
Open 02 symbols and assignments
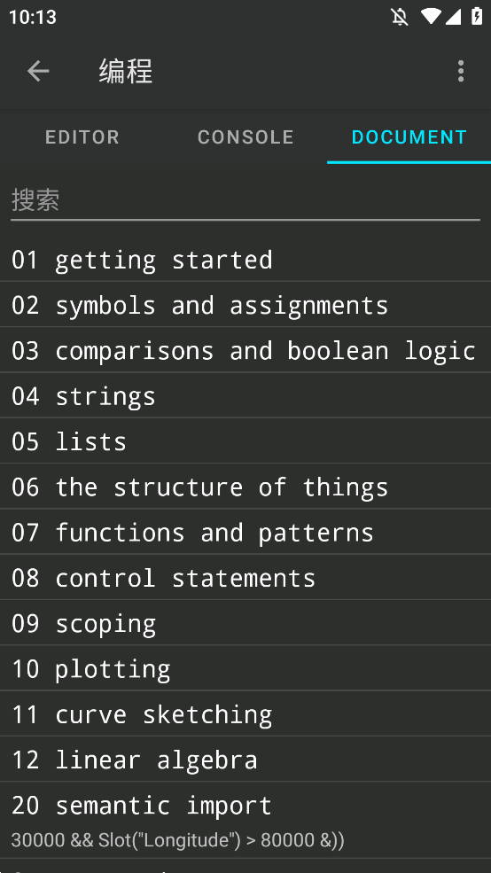[245, 305]
